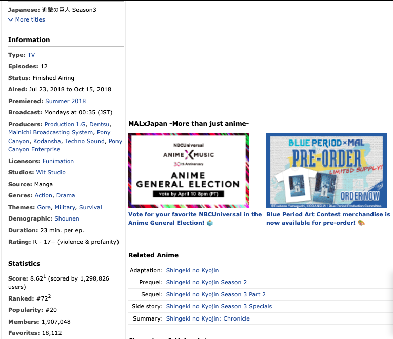
Task: Open the Summer 2018 premiered link
Action: tap(66, 101)
